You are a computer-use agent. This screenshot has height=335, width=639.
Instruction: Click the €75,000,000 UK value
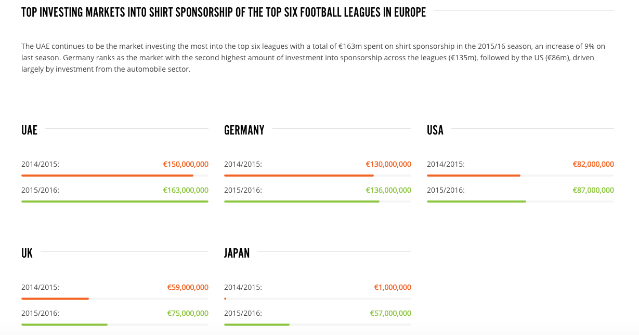coord(188,313)
